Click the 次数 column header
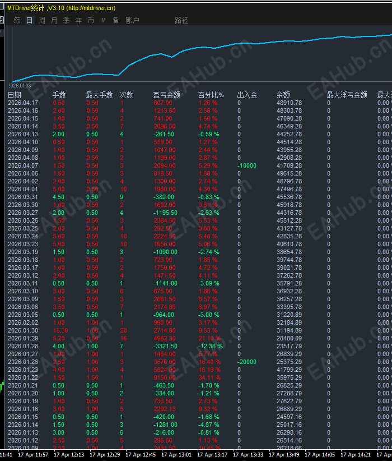This screenshot has width=392, height=461. (x=126, y=95)
